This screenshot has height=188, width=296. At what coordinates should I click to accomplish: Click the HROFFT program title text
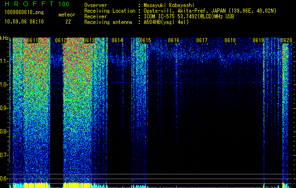[29, 4]
